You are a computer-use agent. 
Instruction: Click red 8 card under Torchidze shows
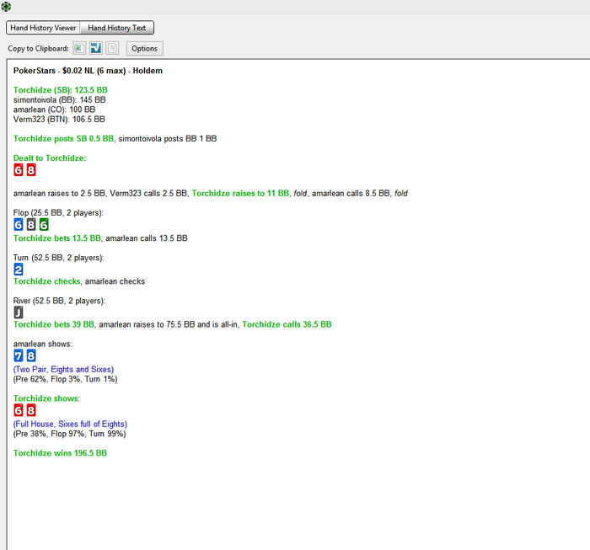coord(31,410)
